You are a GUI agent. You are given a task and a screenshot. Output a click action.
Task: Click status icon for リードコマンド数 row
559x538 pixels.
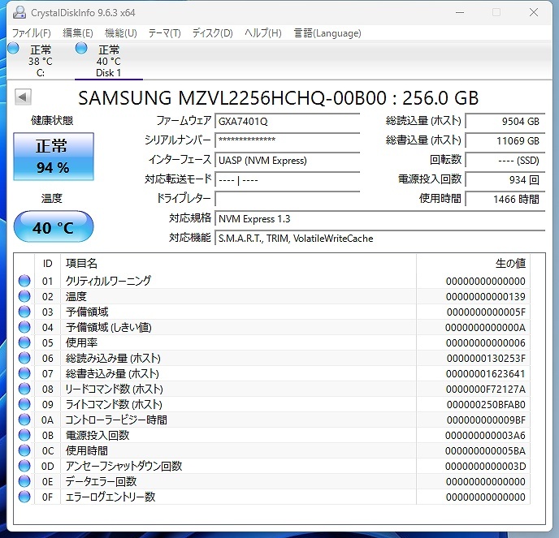point(24,389)
